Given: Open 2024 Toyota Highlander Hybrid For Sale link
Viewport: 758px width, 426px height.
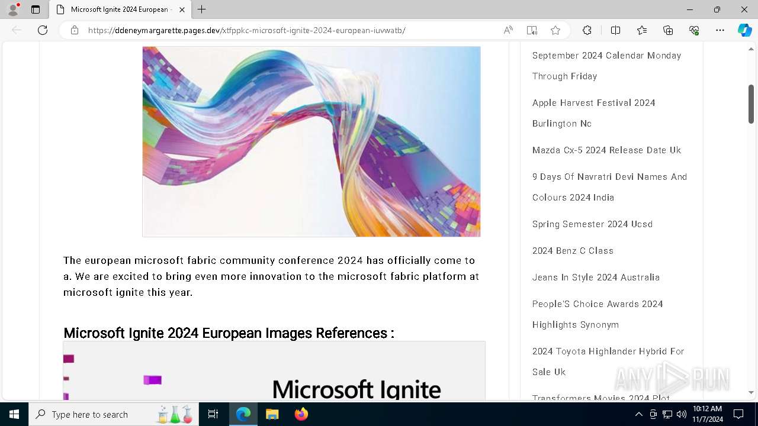Looking at the screenshot, I should coord(608,362).
